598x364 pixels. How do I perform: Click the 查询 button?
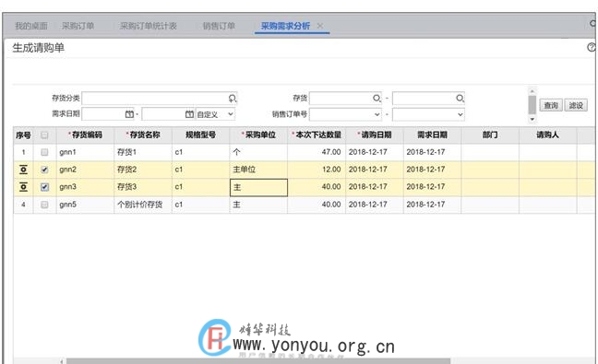551,105
